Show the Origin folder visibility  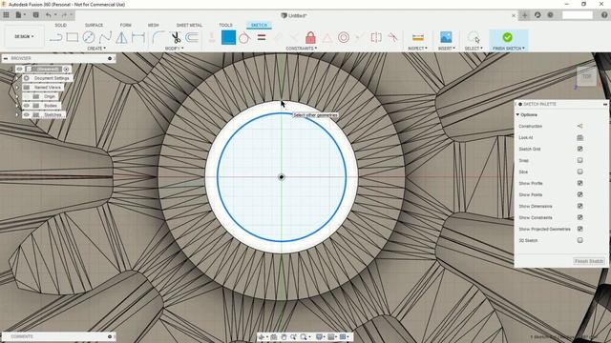[x=26, y=96]
